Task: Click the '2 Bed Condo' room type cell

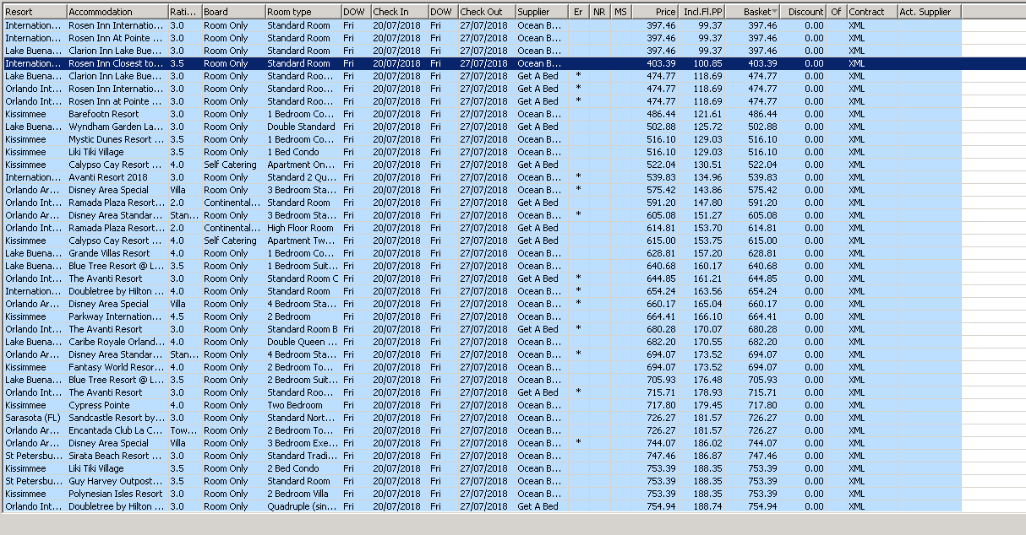Action: (x=303, y=468)
